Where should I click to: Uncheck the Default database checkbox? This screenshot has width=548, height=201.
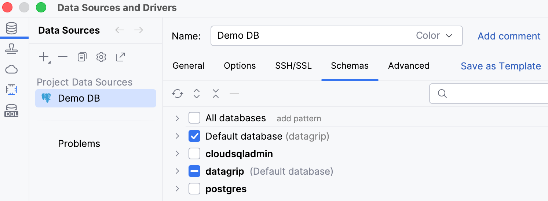click(194, 136)
